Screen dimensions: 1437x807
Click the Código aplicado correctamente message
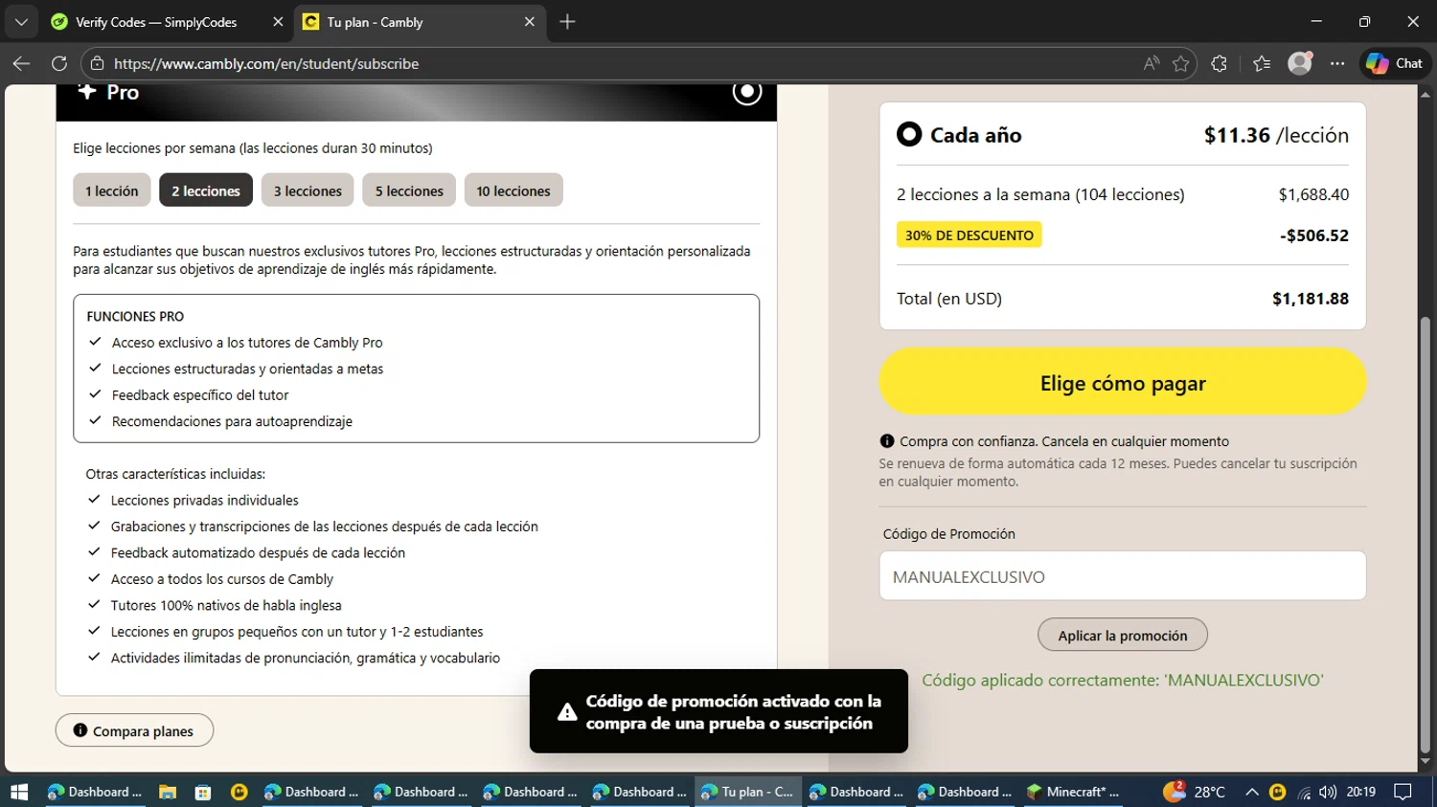1122,680
